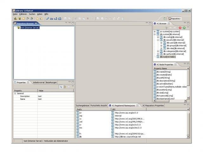203x152 pixels.
Task: Expand the jcr:system[rep:system] node
Action: 155,31
